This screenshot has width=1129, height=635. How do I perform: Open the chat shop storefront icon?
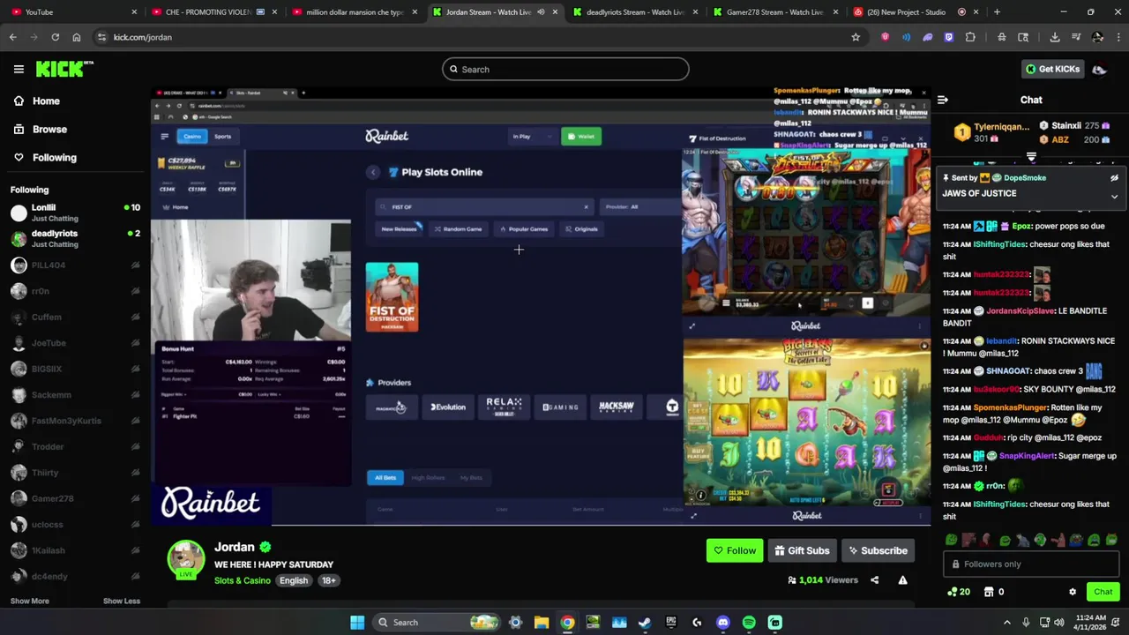tap(989, 592)
